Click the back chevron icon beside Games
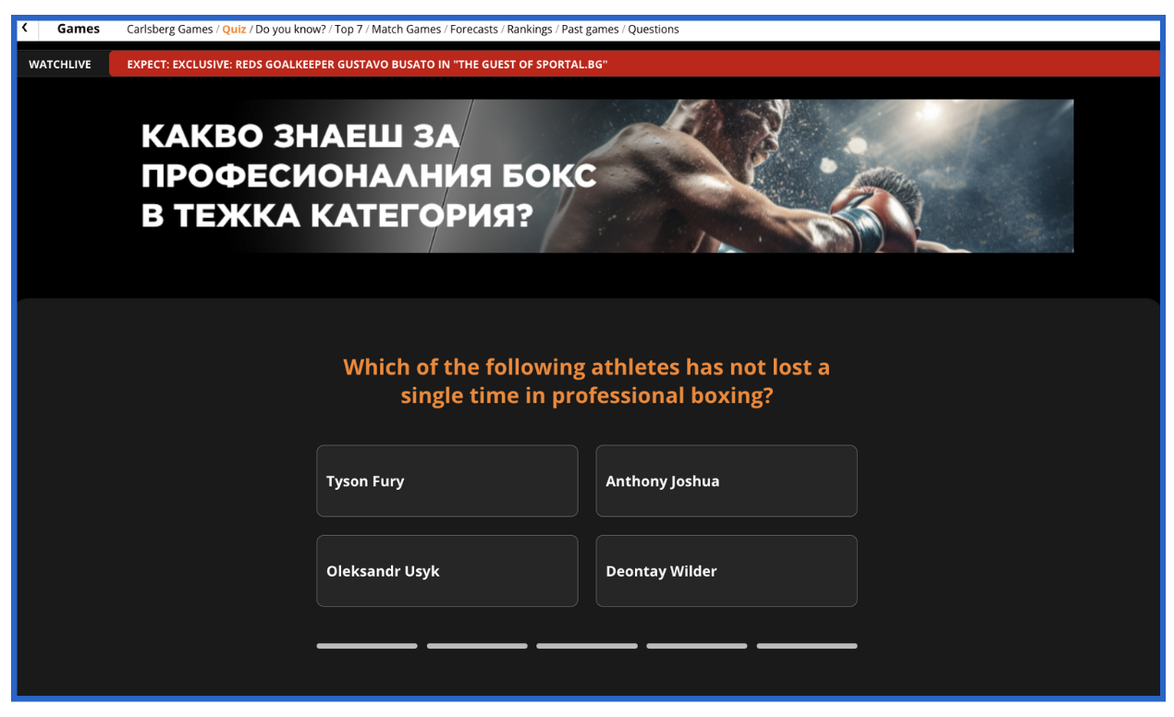Image resolution: width=1174 pixels, height=717 pixels. (25, 29)
